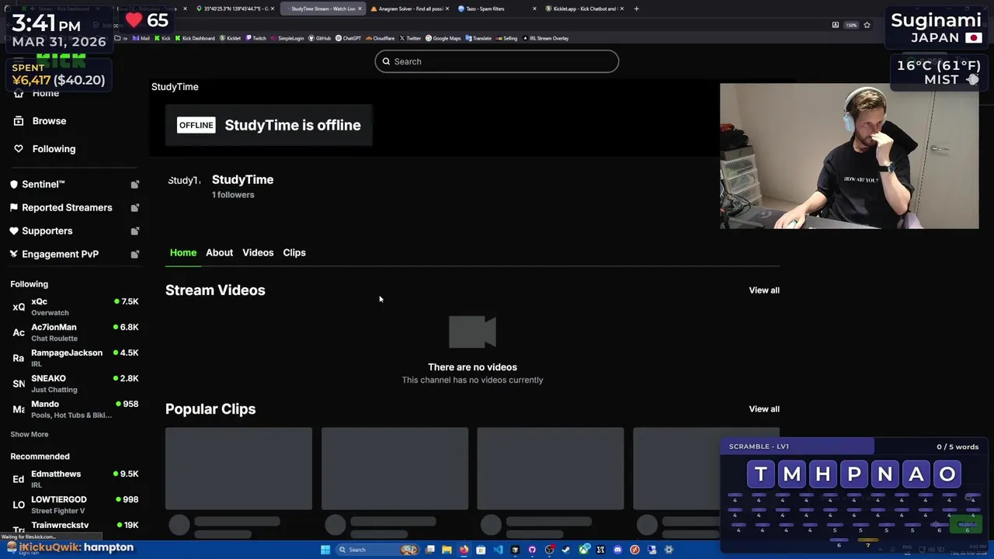
Task: Switch to the Videos channel tab
Action: pyautogui.click(x=258, y=253)
